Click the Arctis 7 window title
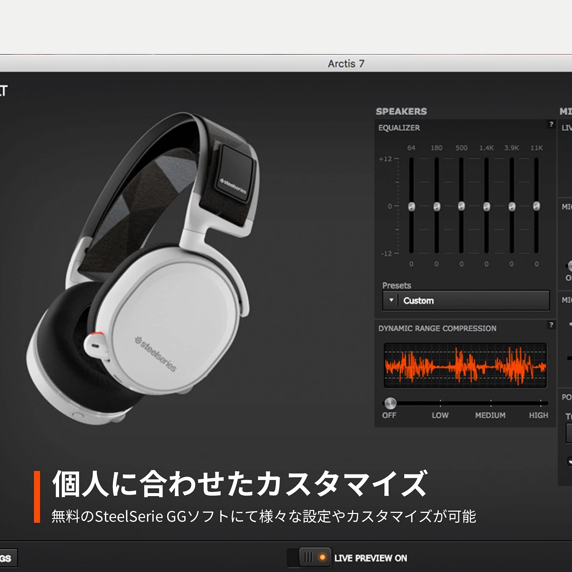The width and height of the screenshot is (572, 572). 346,64
